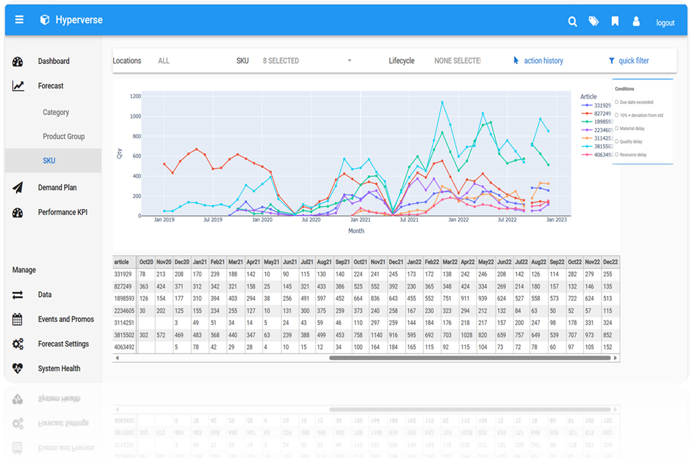Click the Performance KPI gauge icon
This screenshot has height=458, width=691.
click(x=18, y=213)
